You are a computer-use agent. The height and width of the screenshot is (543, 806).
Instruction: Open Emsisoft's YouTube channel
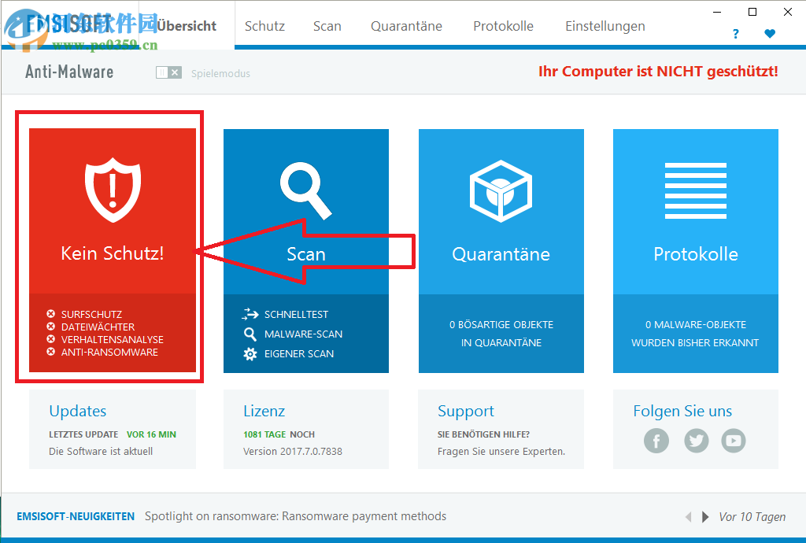(x=733, y=441)
